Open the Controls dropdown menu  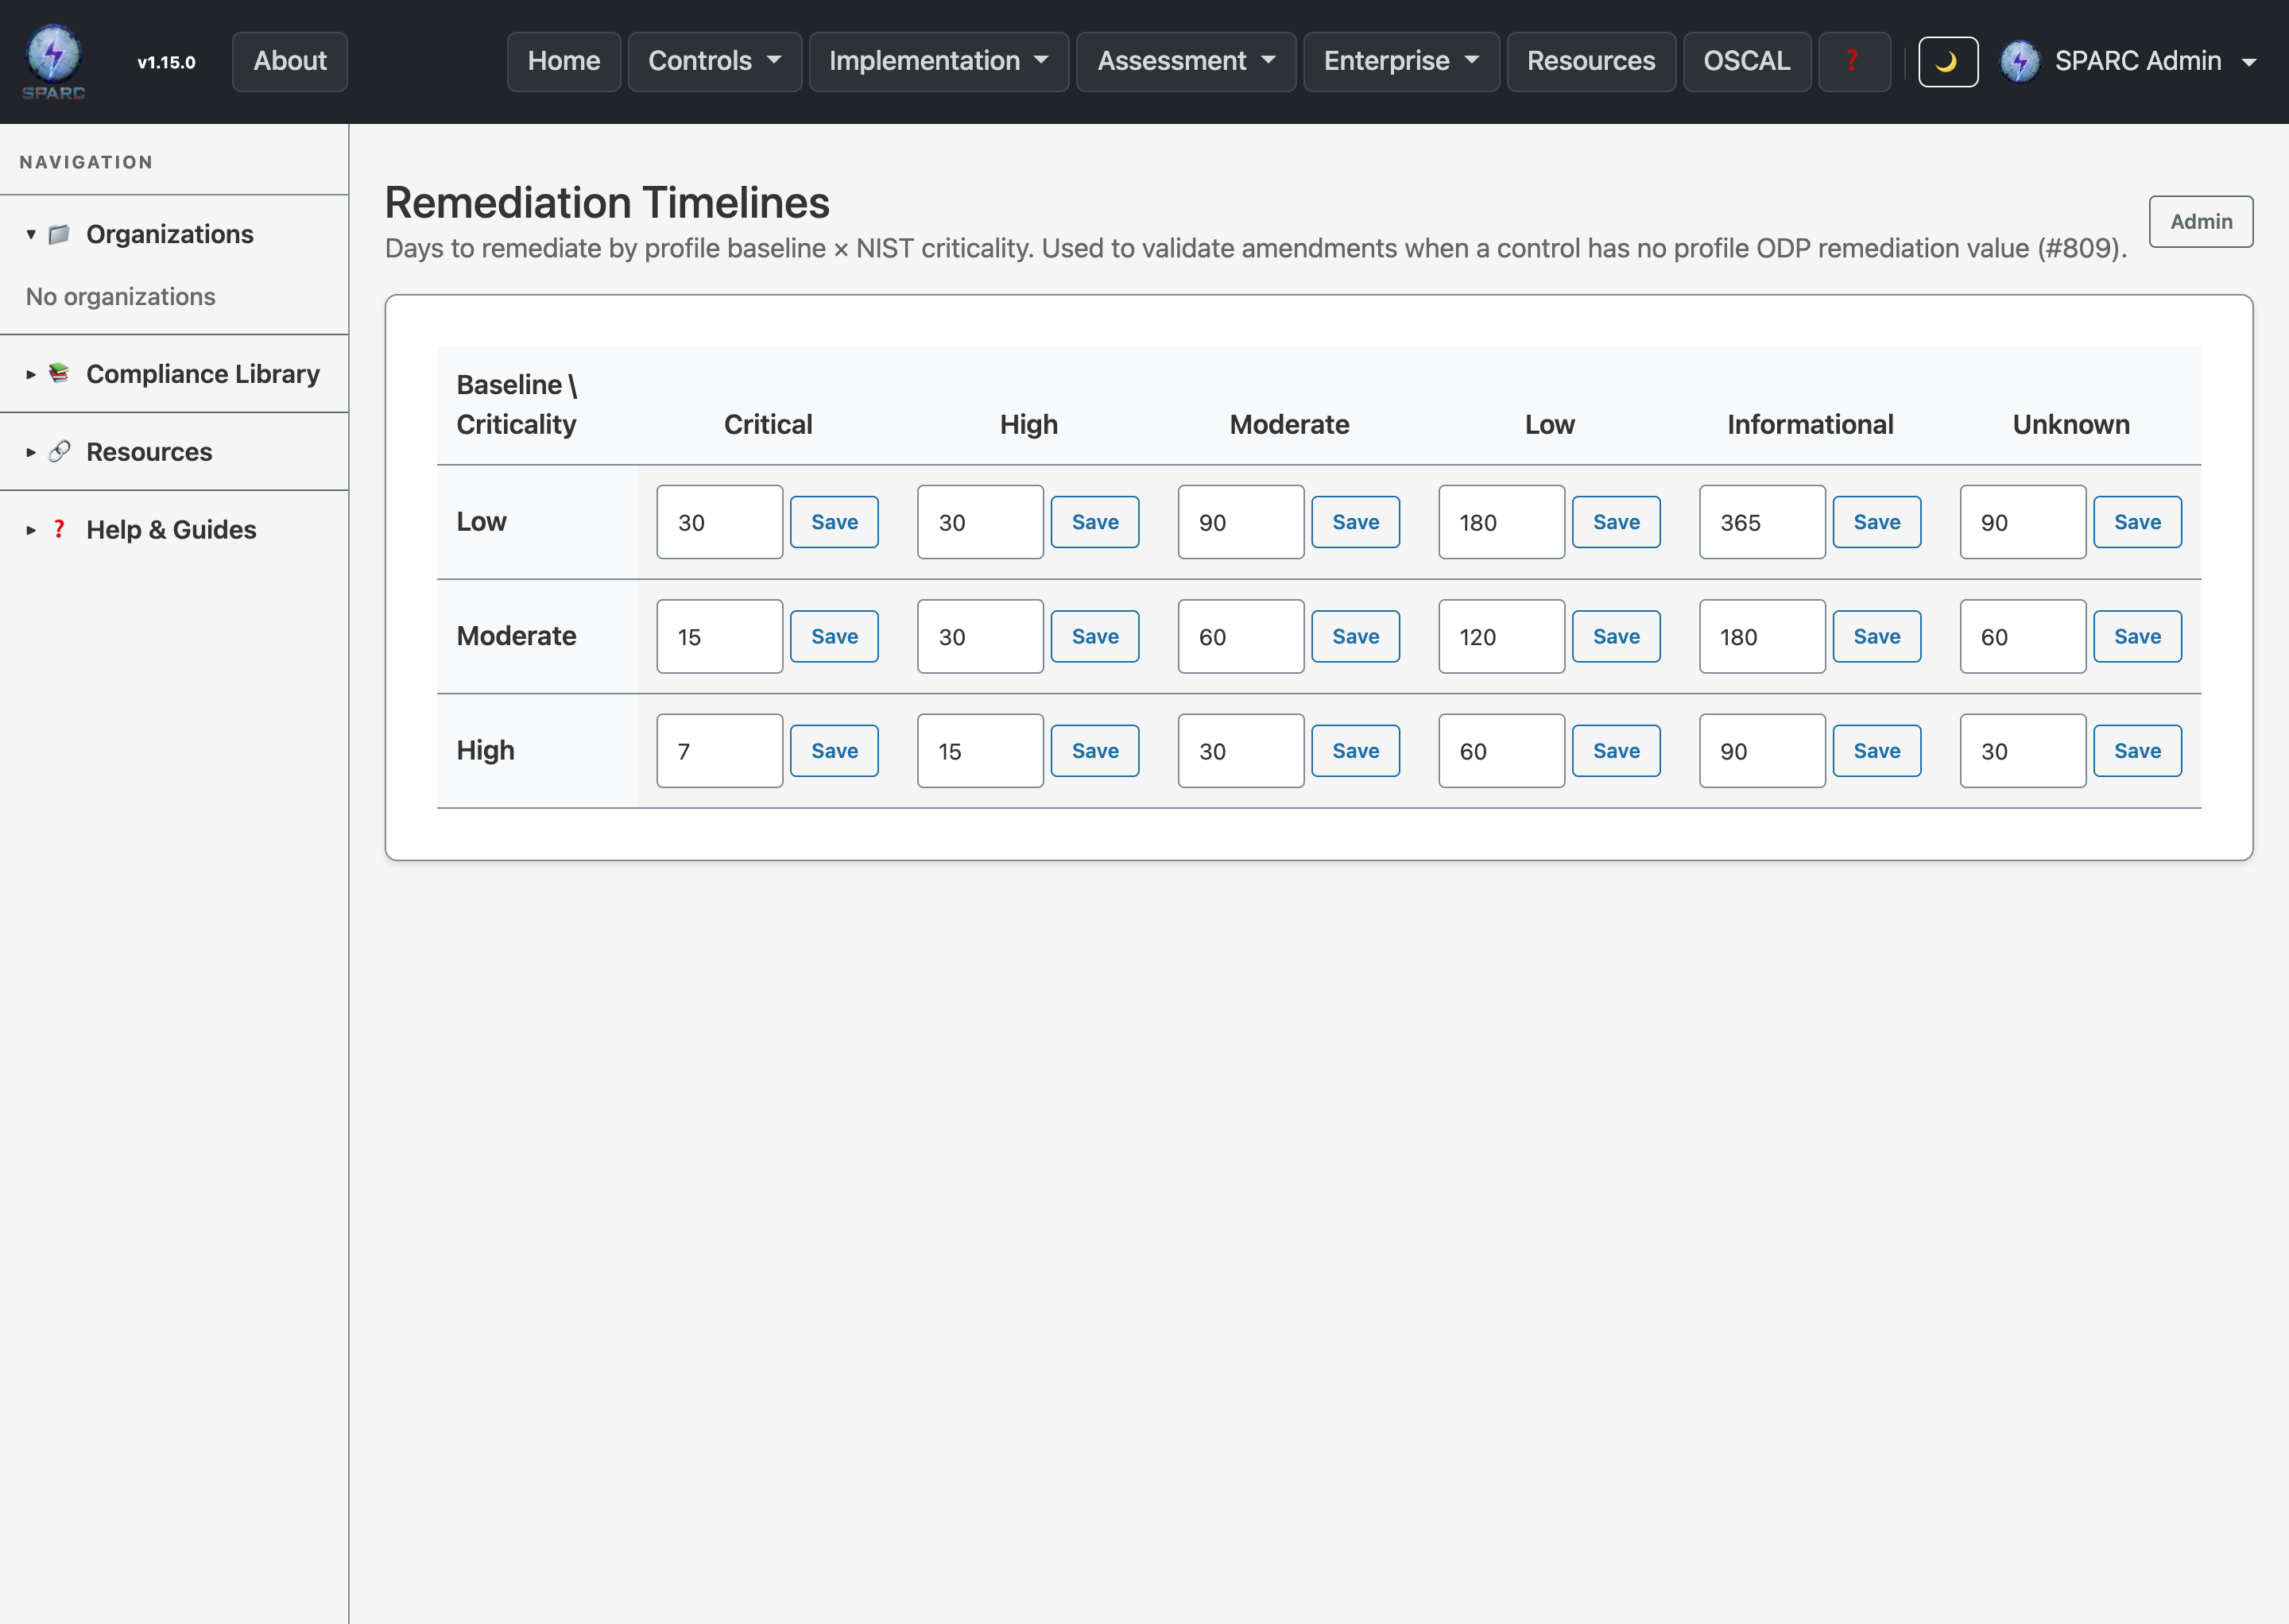click(x=715, y=61)
